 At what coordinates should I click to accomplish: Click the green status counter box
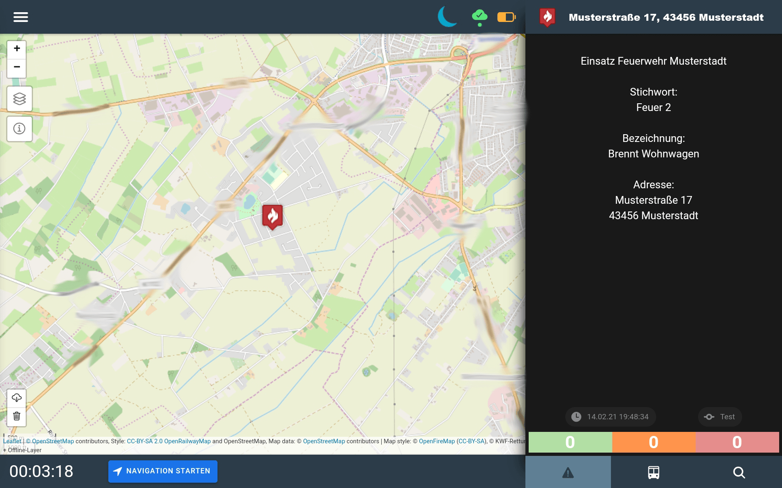tap(570, 442)
